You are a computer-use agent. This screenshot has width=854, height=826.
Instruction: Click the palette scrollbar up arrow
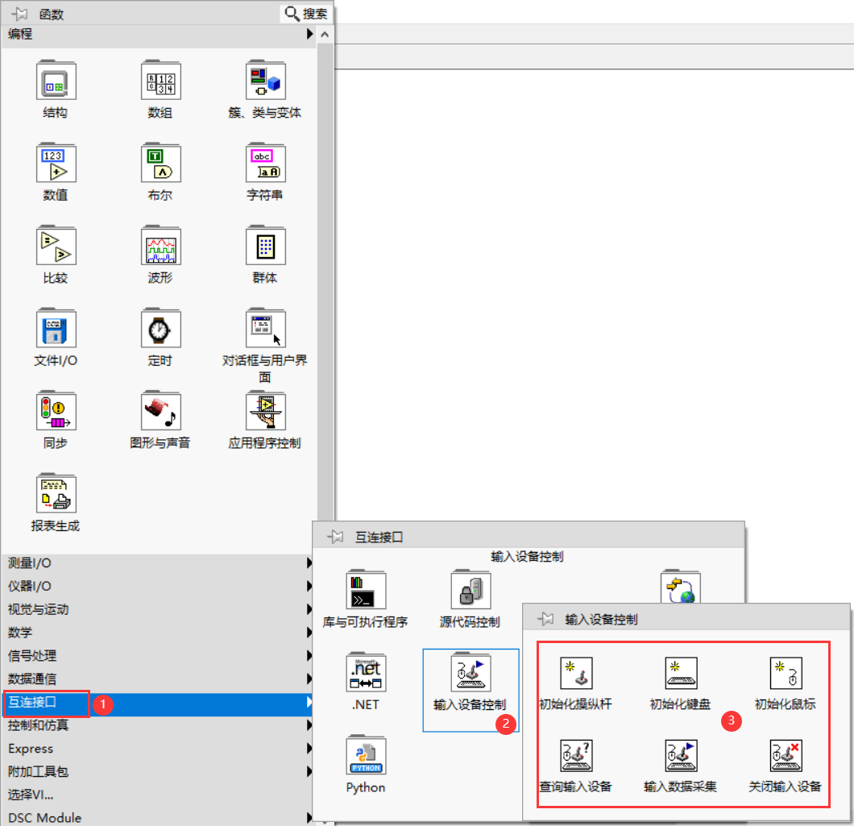click(x=325, y=35)
